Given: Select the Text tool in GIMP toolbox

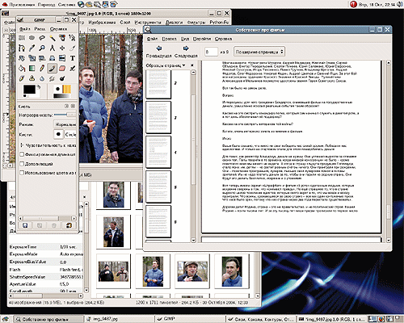Looking at the screenshot, I should click(73, 58).
